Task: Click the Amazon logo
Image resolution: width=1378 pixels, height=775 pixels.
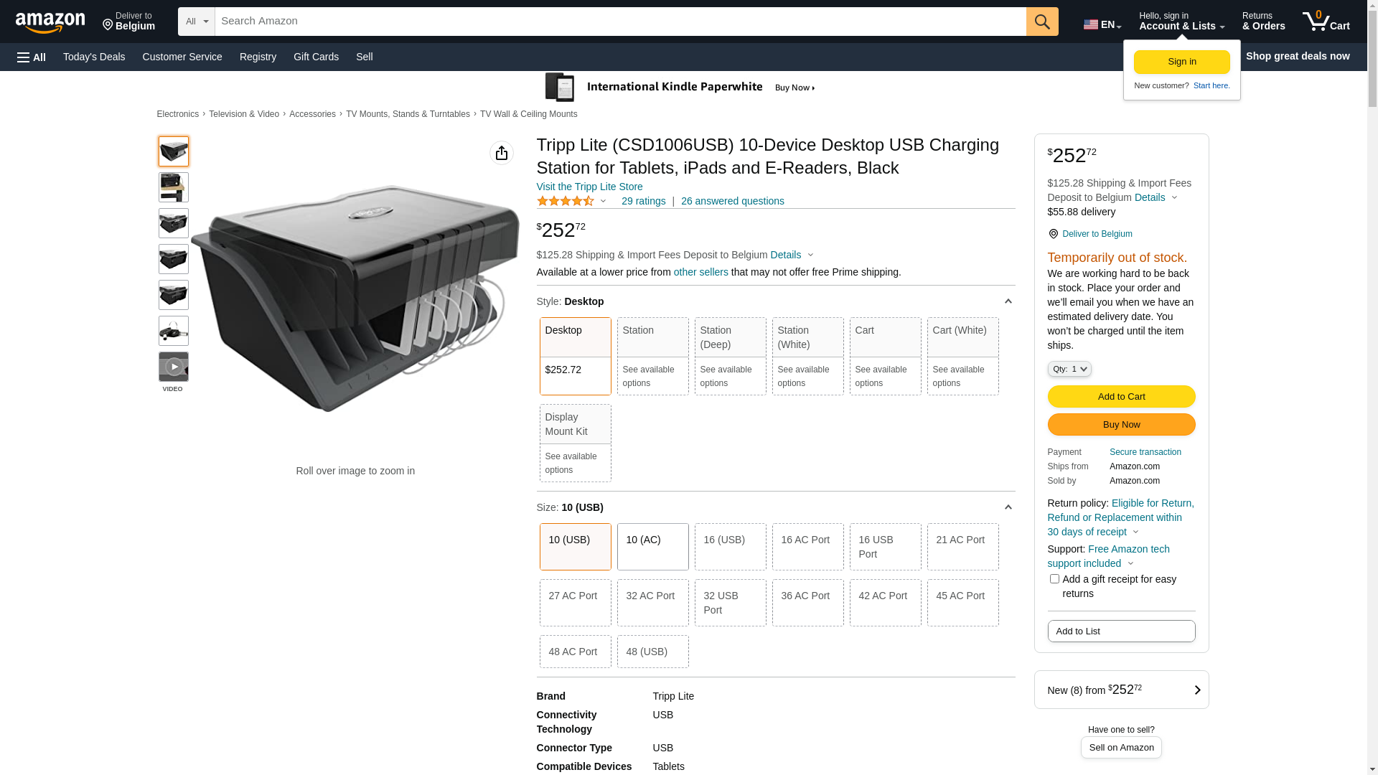Action: (50, 23)
